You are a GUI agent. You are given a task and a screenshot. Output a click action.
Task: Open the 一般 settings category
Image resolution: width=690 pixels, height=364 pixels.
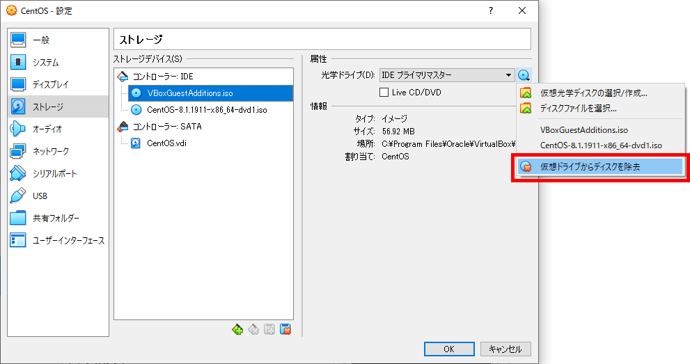coord(58,40)
